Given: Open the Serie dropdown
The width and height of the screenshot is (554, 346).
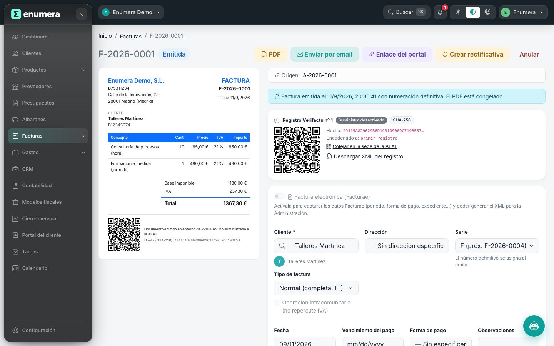Looking at the screenshot, I should 497,246.
